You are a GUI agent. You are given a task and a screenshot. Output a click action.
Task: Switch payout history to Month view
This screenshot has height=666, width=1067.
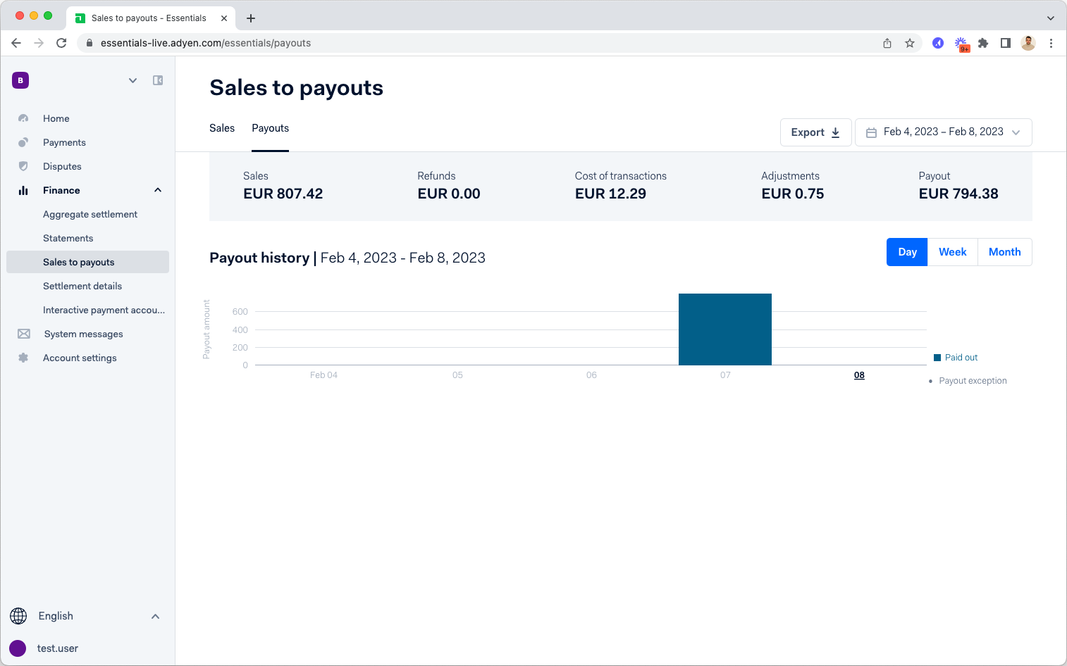tap(1004, 252)
